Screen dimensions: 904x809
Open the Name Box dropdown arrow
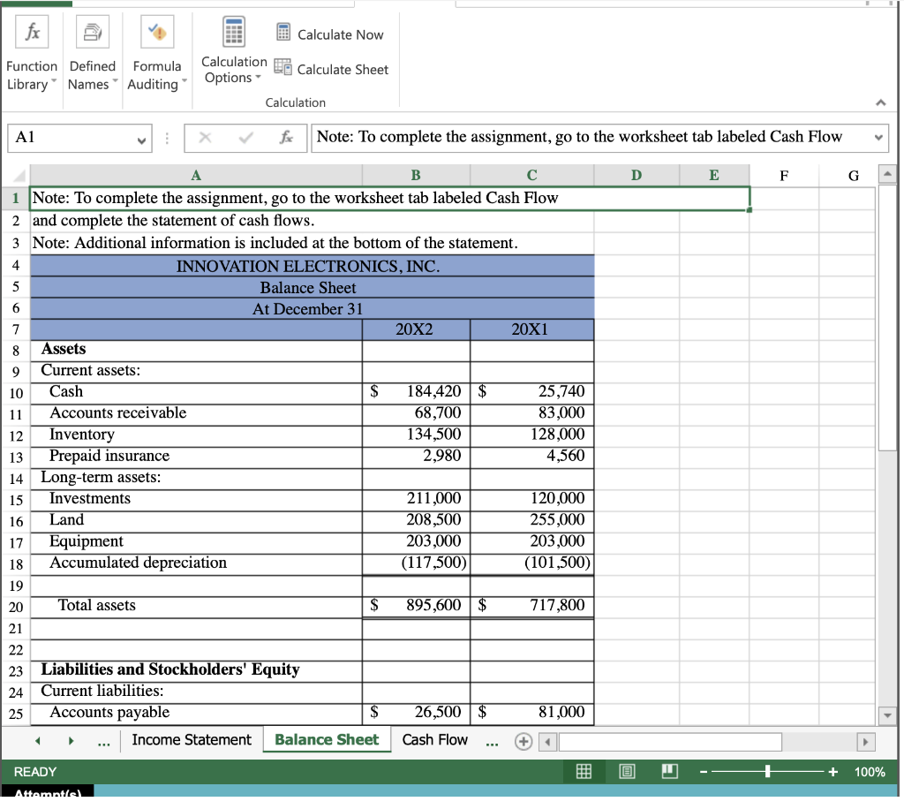coord(143,138)
